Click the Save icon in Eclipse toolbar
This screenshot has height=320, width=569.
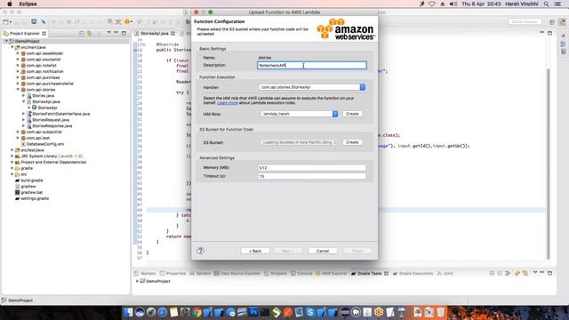[x=34, y=21]
